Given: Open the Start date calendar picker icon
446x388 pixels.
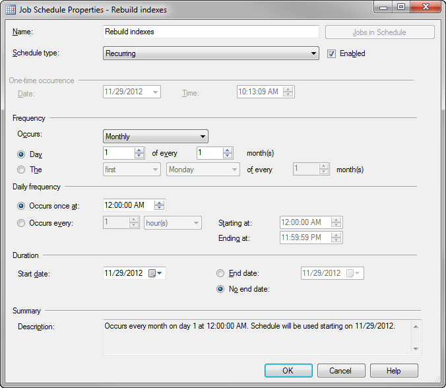Looking at the screenshot, I should pyautogui.click(x=152, y=273).
